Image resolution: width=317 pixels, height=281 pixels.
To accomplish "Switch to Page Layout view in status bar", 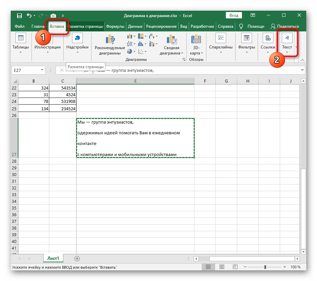I will click(222, 267).
